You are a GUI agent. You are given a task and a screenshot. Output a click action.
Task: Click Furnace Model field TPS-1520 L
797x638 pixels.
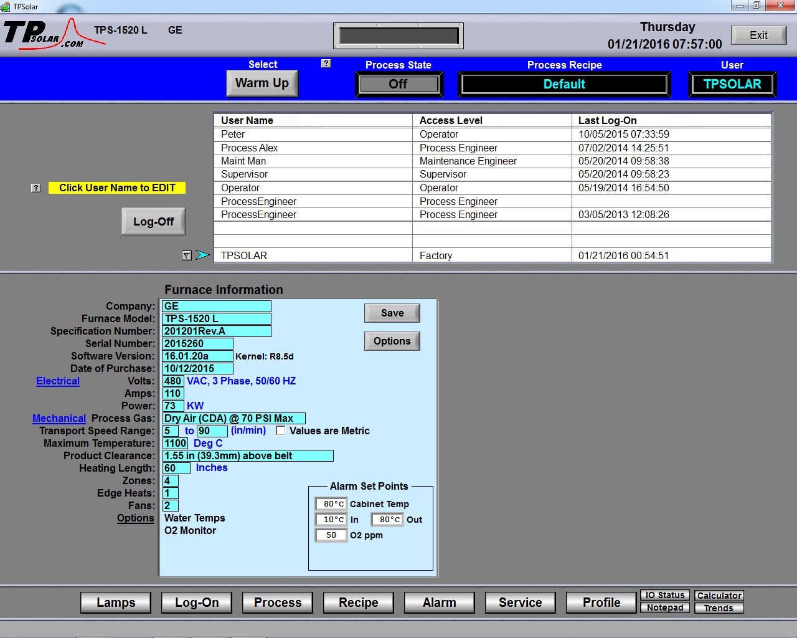[217, 318]
